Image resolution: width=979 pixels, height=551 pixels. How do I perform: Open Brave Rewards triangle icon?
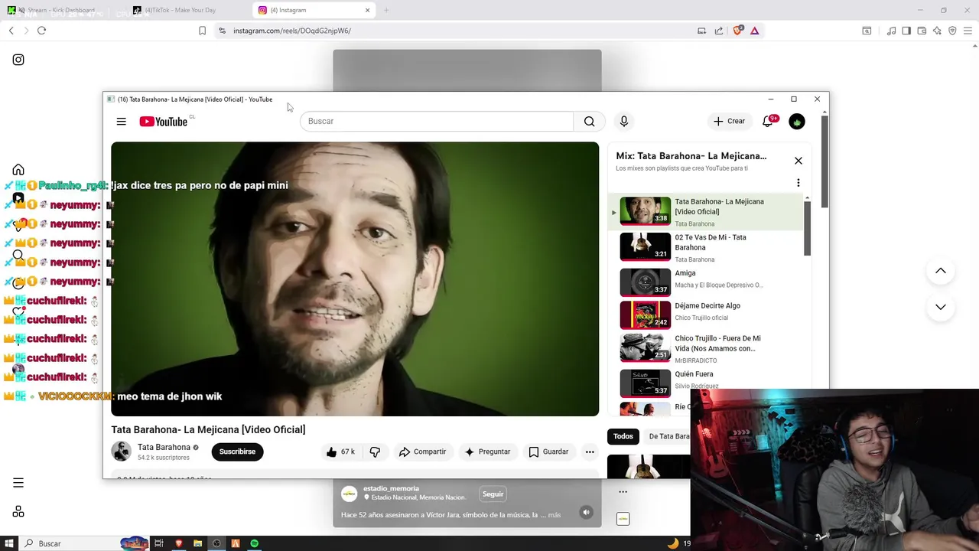pos(754,31)
